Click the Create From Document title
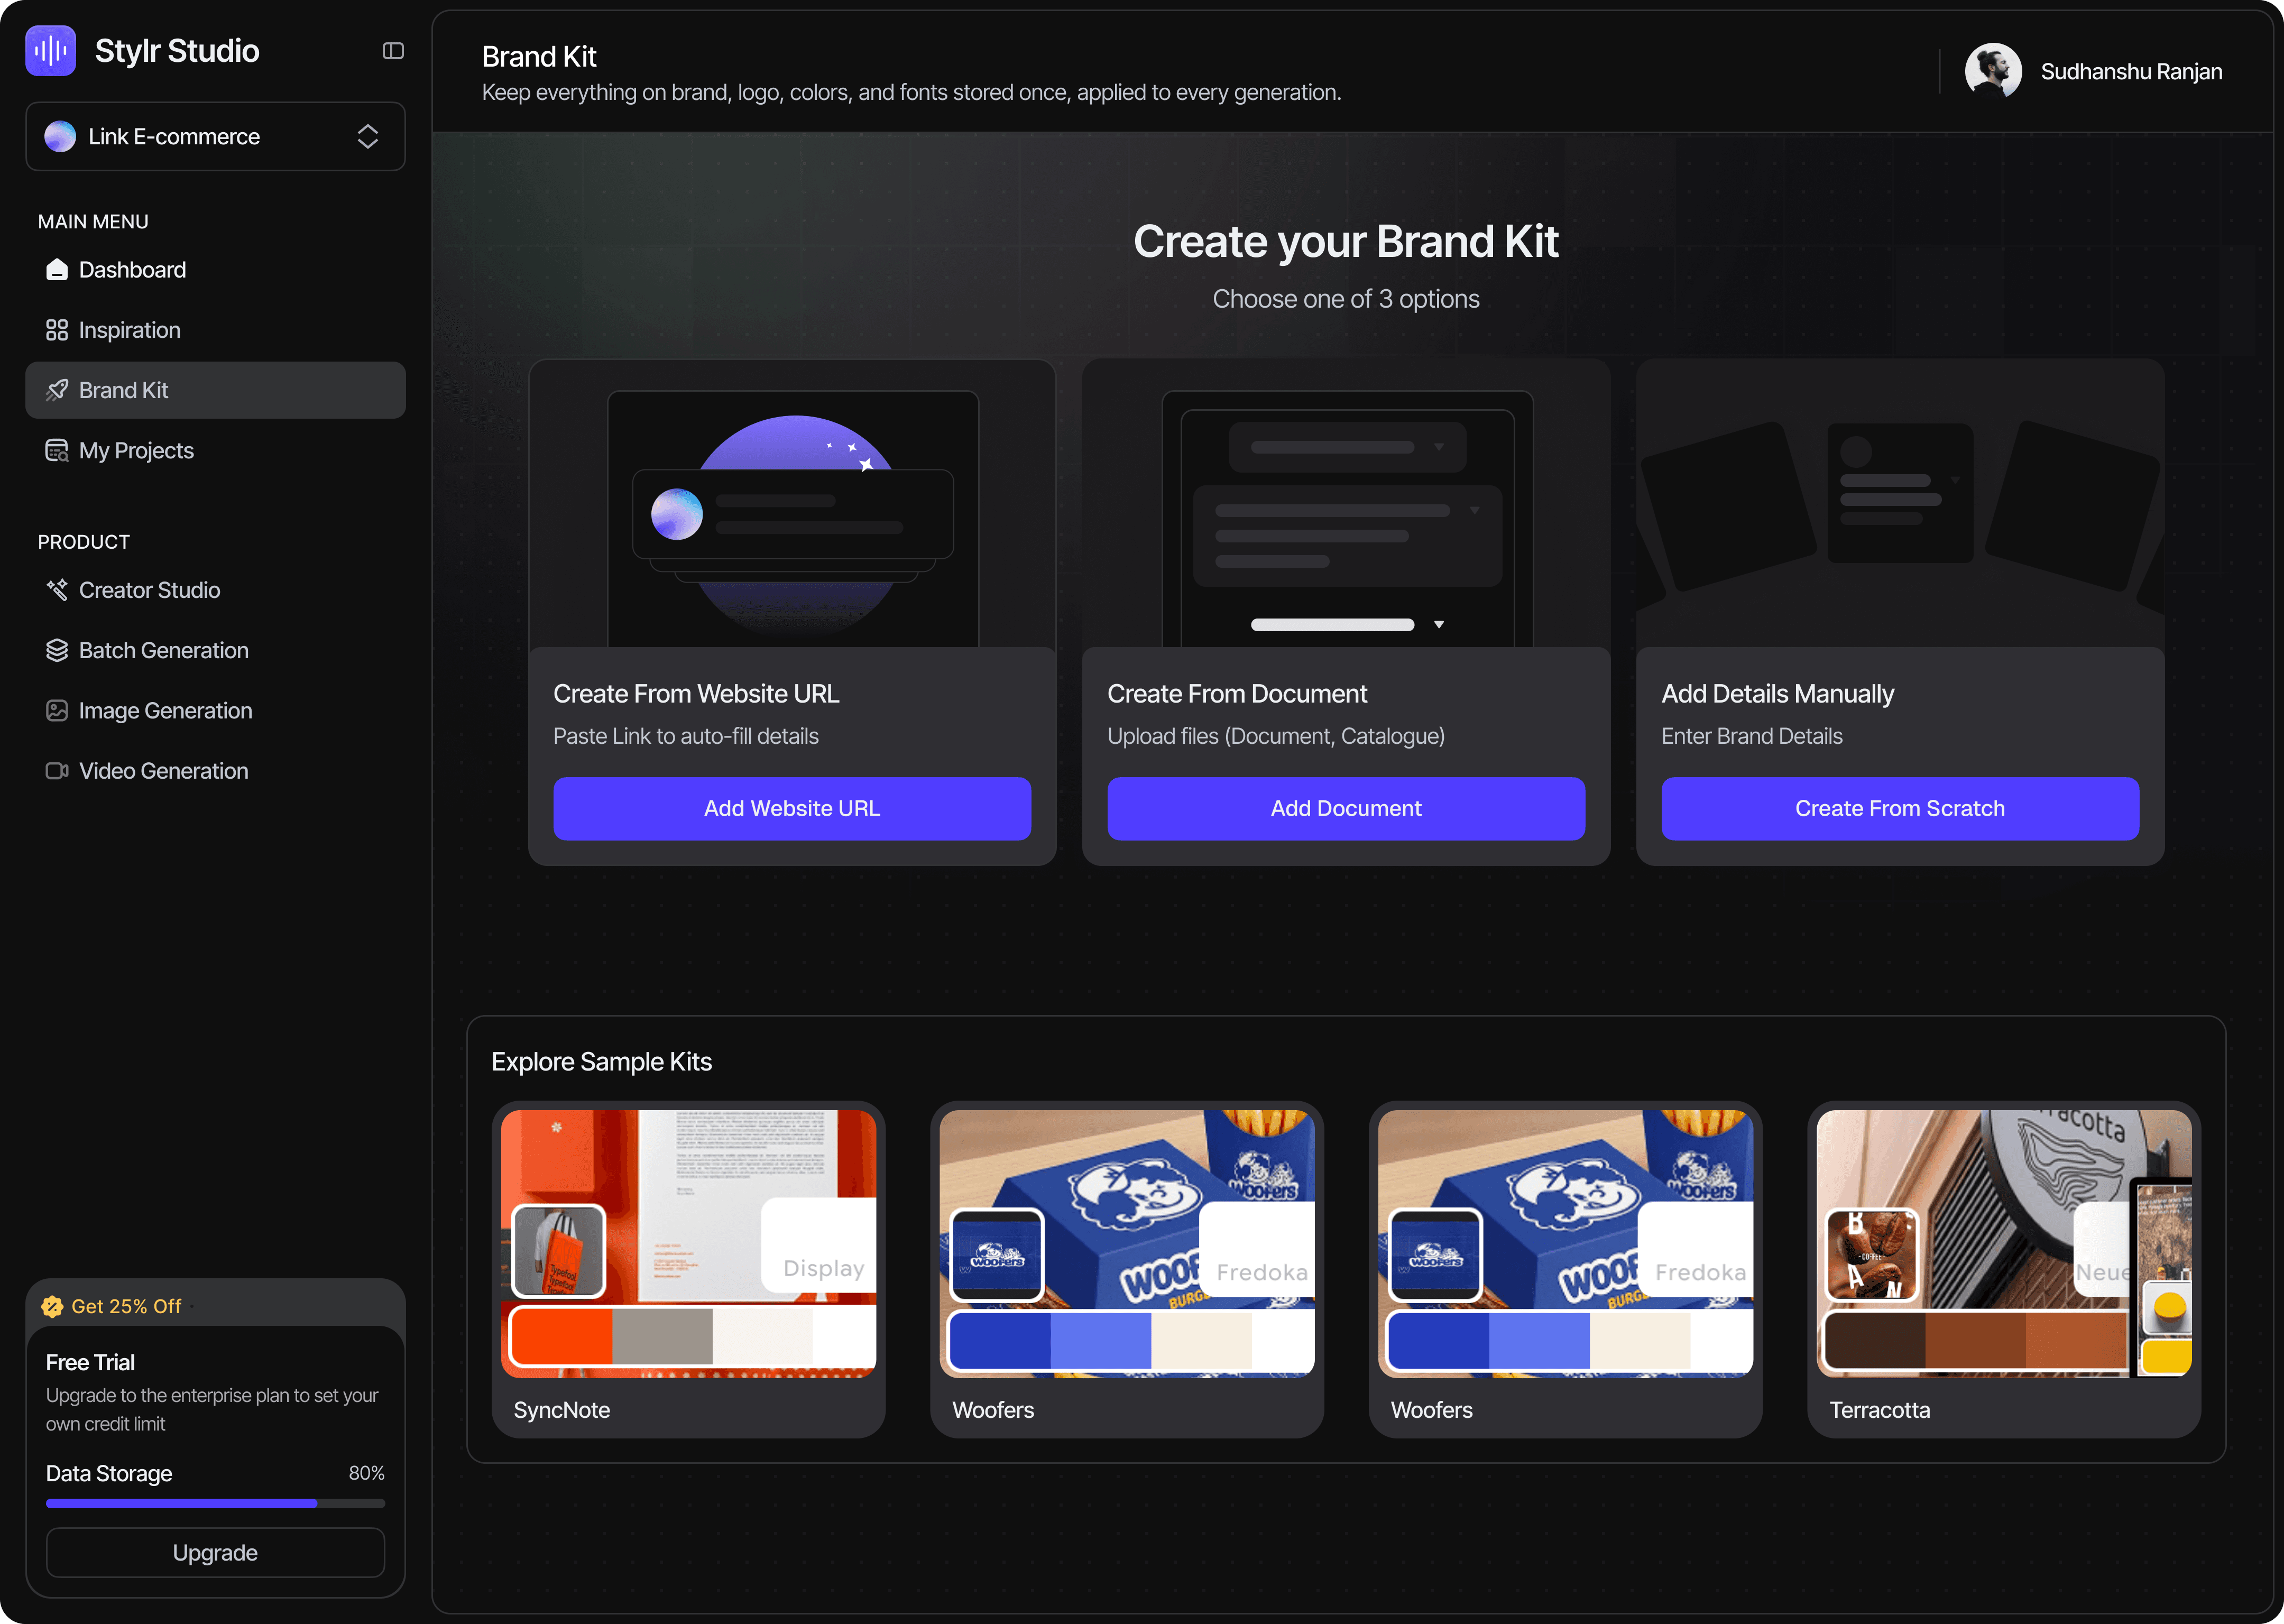2284x1624 pixels. pyautogui.click(x=1237, y=694)
